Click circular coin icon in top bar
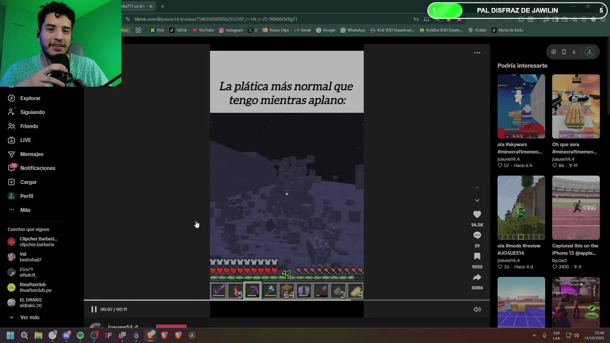Screen dimensions: 610x343 553,52
